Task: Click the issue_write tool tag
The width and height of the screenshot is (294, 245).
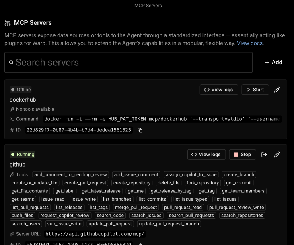Action: tap(84, 199)
